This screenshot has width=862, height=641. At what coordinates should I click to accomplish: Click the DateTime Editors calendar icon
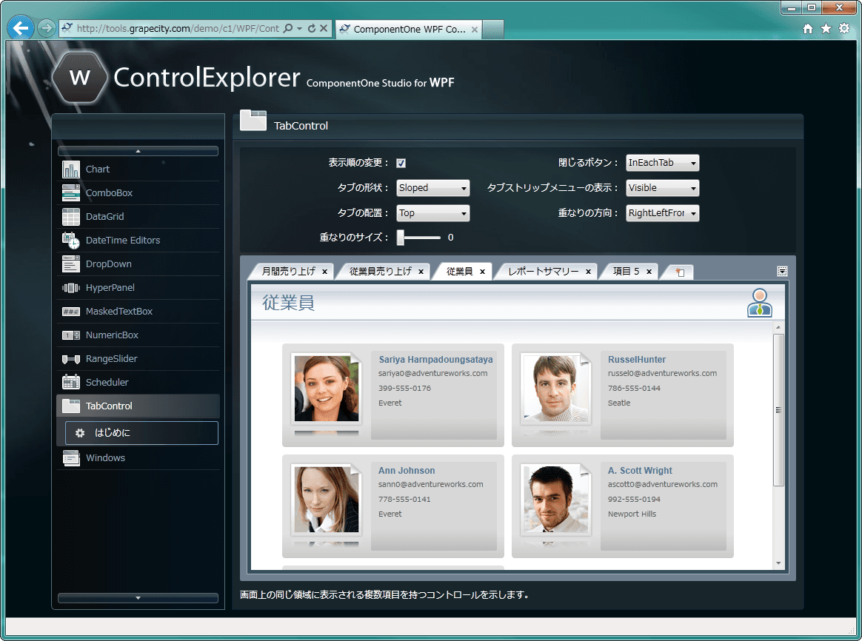(x=71, y=240)
